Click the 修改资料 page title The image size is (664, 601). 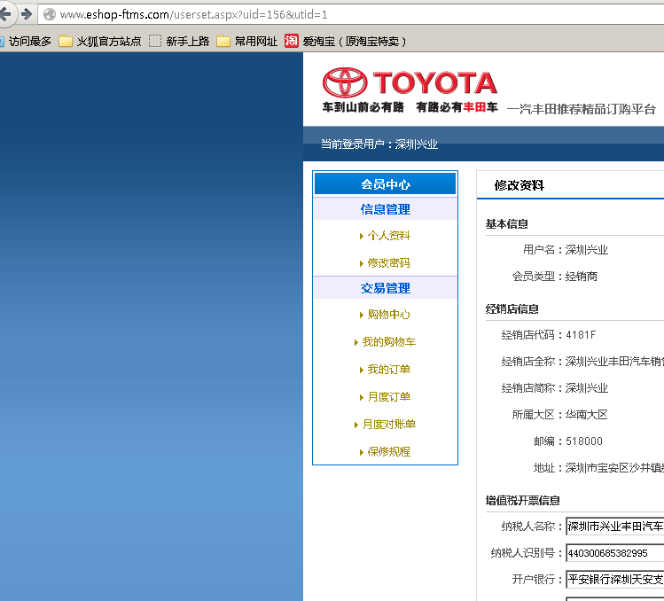click(x=519, y=185)
